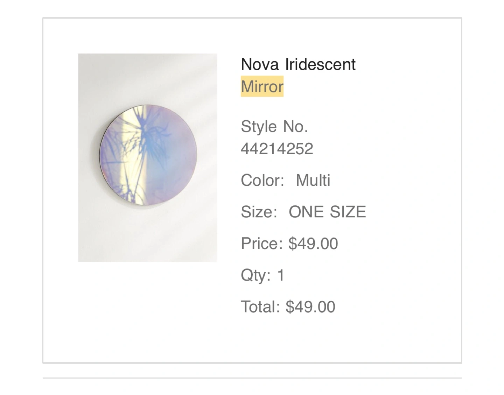Select the quantity value 1
The width and height of the screenshot is (504, 395).
pyautogui.click(x=281, y=275)
